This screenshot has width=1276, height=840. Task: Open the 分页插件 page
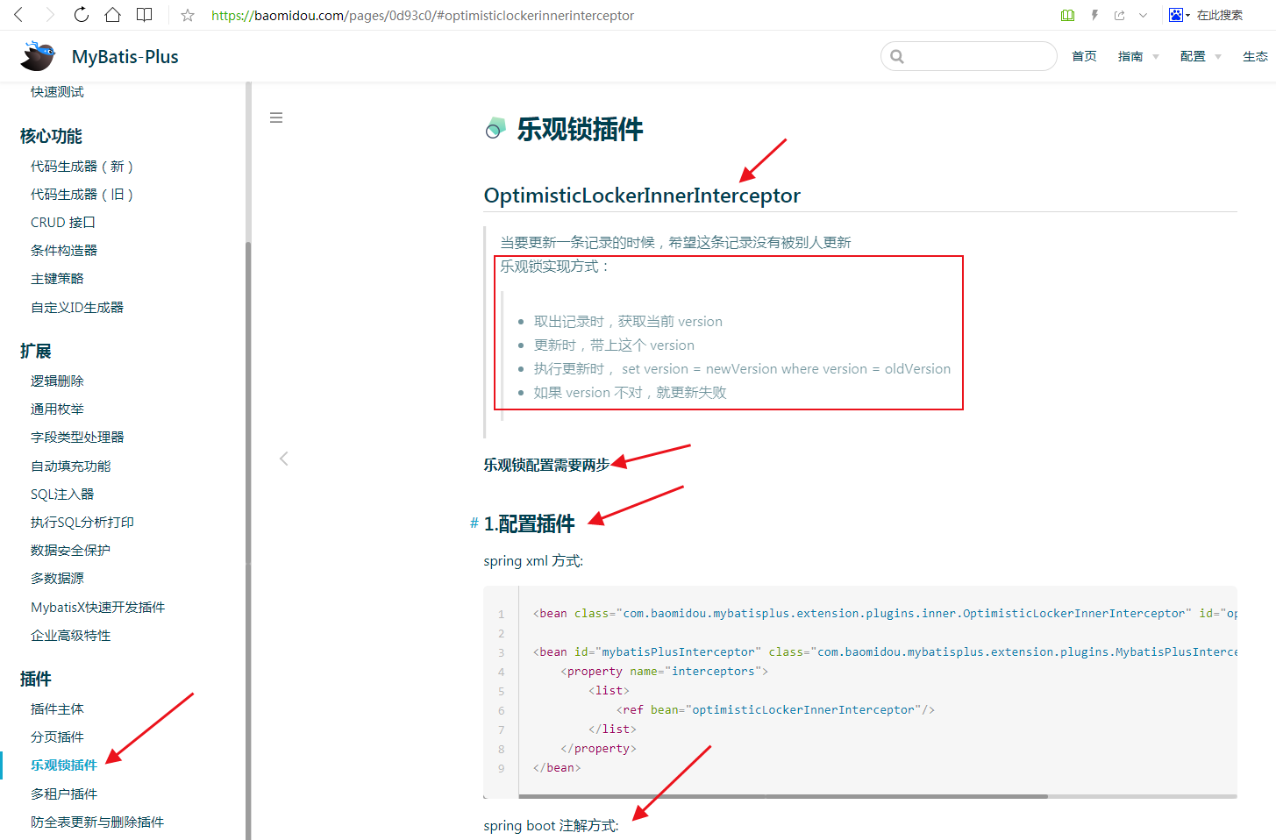click(x=58, y=737)
